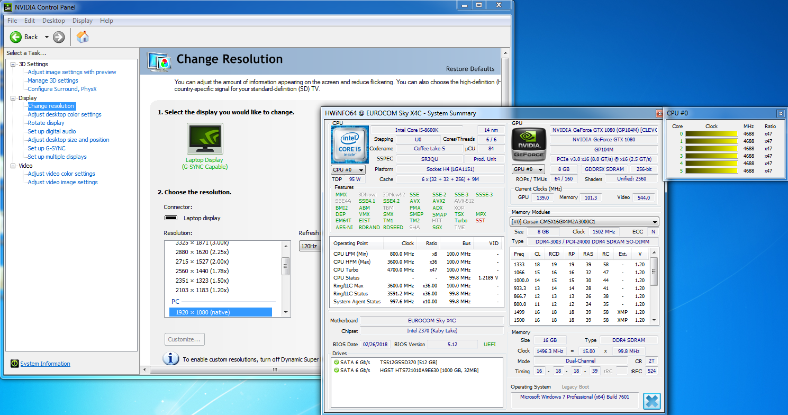The height and width of the screenshot is (415, 788).
Task: Collapse the 3D Settings tree node
Action: click(x=13, y=64)
